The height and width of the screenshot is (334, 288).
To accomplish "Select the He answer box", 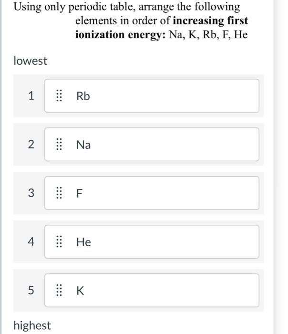I will point(152,241).
